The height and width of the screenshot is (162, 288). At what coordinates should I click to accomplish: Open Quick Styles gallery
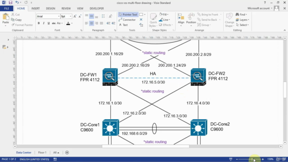pyautogui.click(x=153, y=20)
